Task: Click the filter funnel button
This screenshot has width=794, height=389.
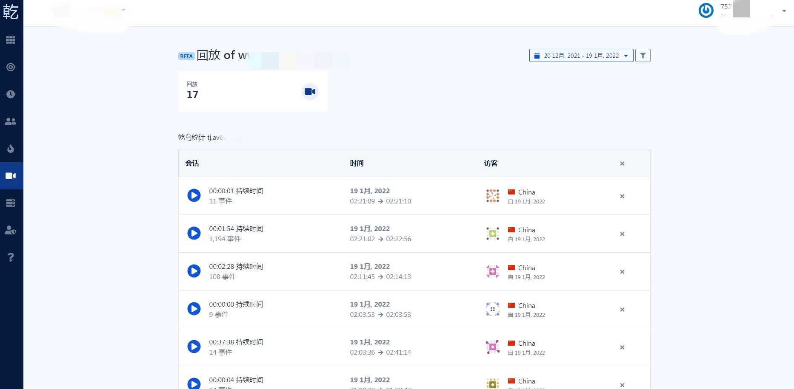Action: [643, 56]
